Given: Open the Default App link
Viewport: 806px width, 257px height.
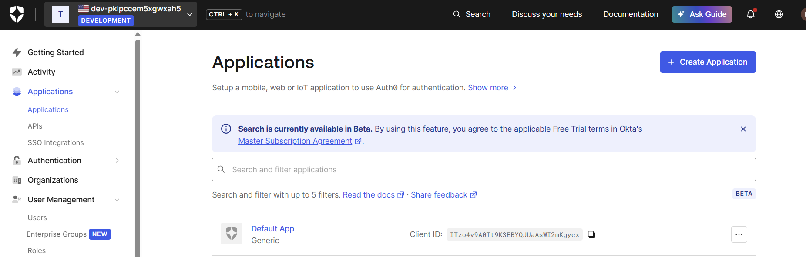Looking at the screenshot, I should (x=272, y=229).
